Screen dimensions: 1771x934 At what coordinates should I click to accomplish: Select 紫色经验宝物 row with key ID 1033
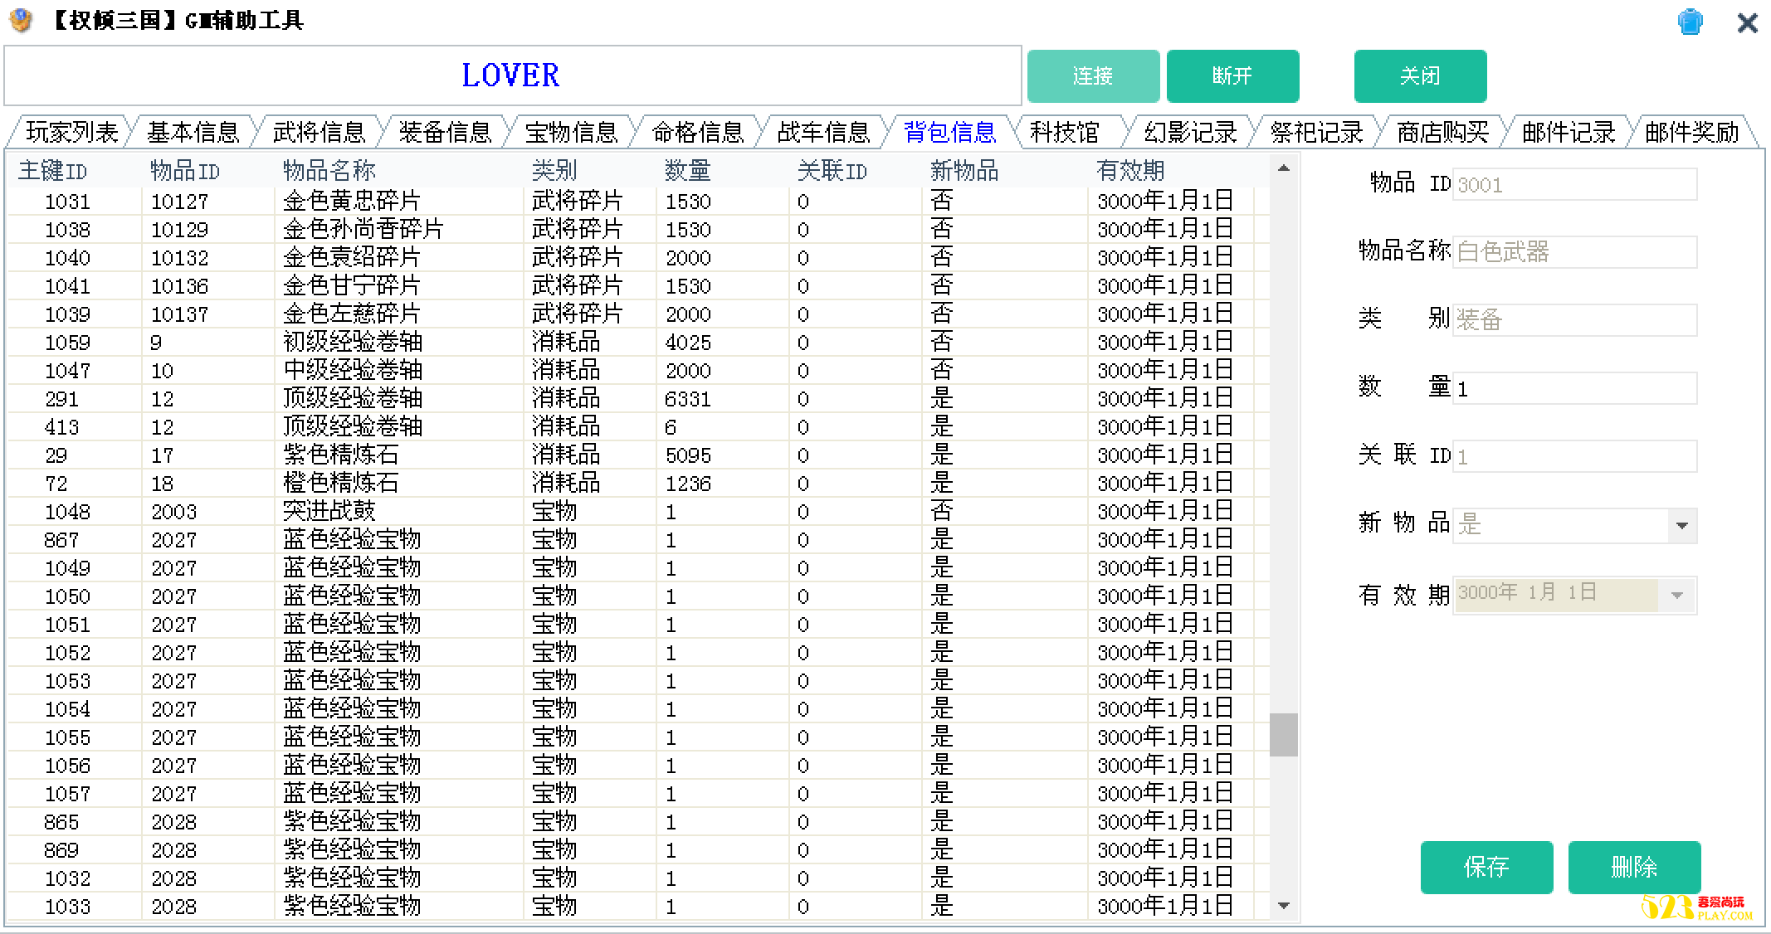[x=639, y=907]
